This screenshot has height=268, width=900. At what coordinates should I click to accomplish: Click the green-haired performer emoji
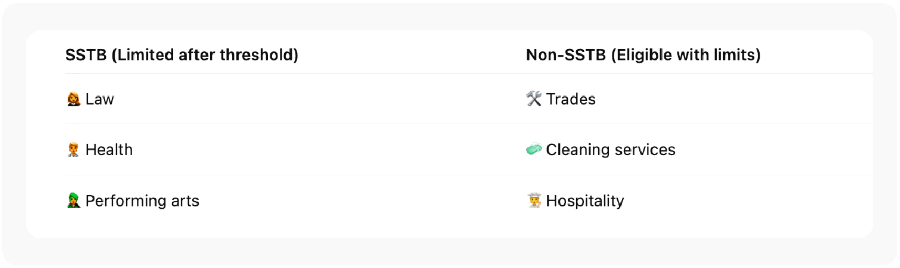[x=74, y=201]
